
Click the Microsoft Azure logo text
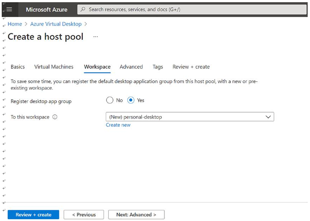(47, 10)
